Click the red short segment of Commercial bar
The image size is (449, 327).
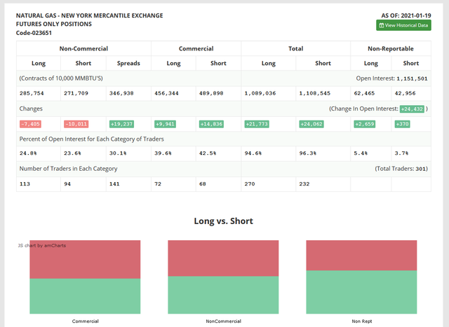[85, 259]
